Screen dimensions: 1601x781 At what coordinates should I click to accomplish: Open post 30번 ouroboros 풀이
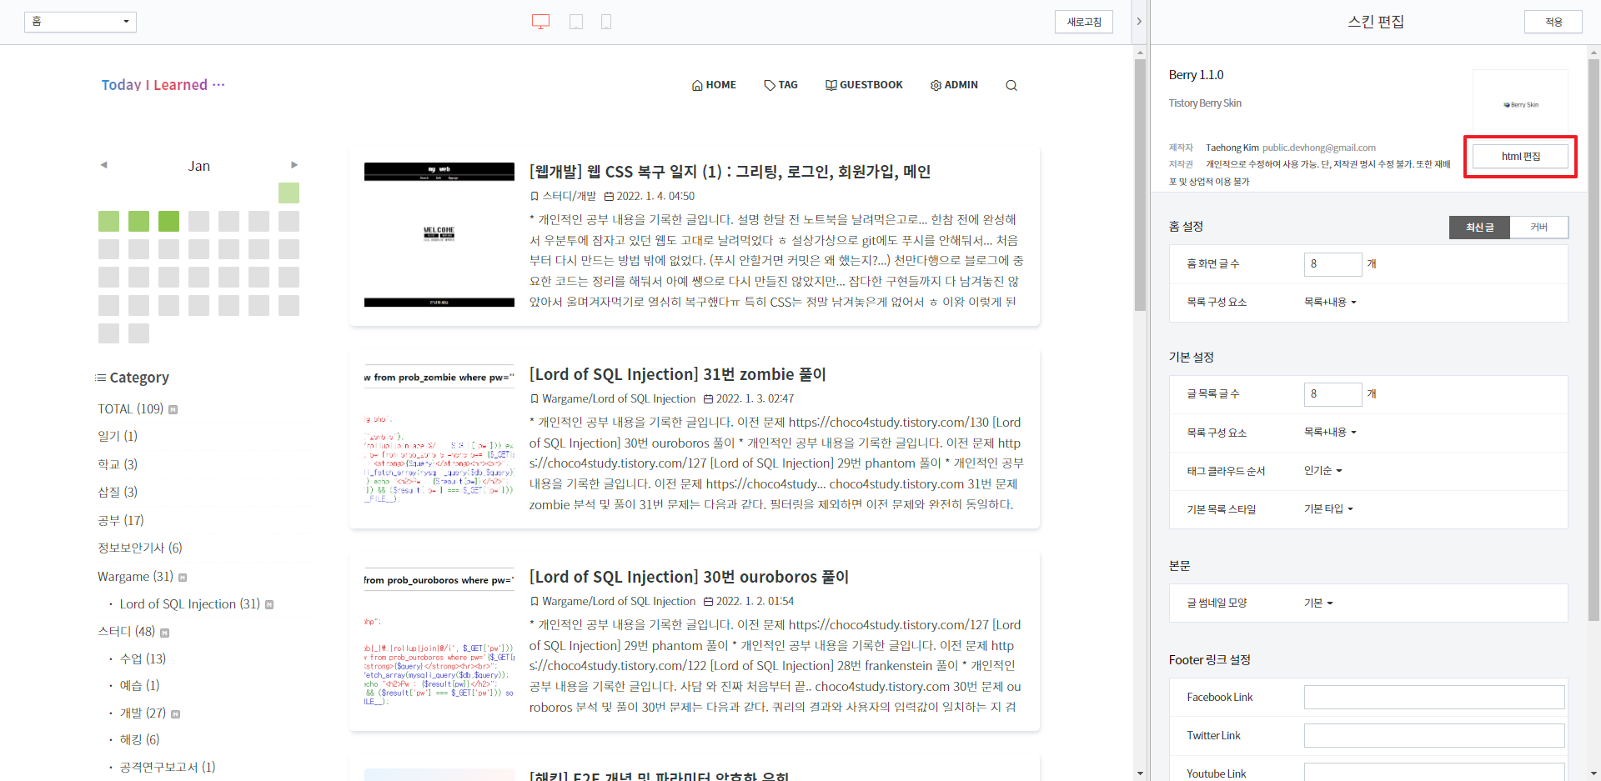point(689,577)
